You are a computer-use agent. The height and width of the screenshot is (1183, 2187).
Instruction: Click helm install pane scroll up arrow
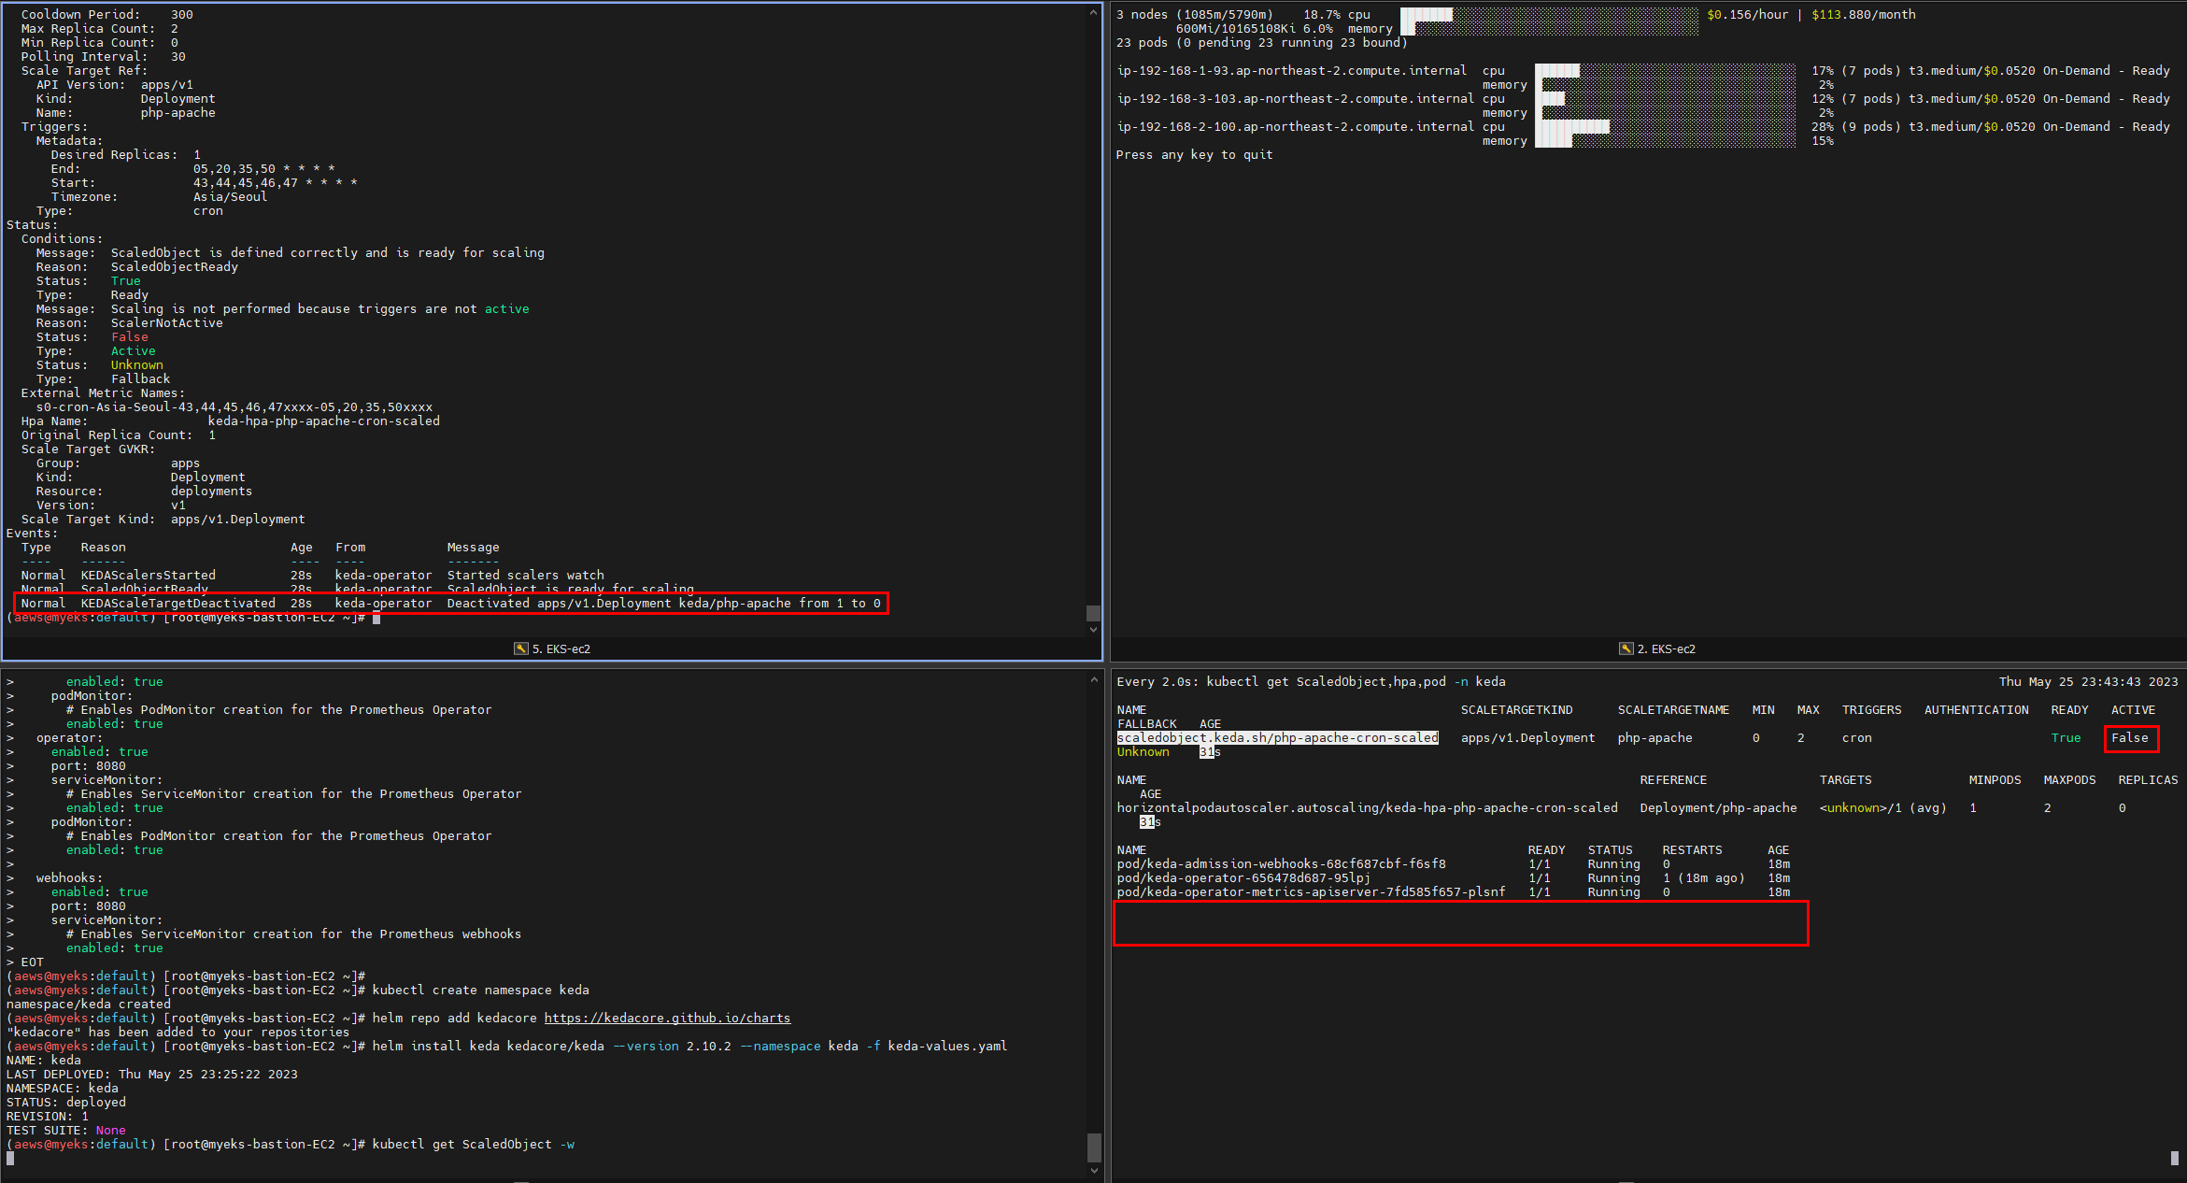point(1094,679)
